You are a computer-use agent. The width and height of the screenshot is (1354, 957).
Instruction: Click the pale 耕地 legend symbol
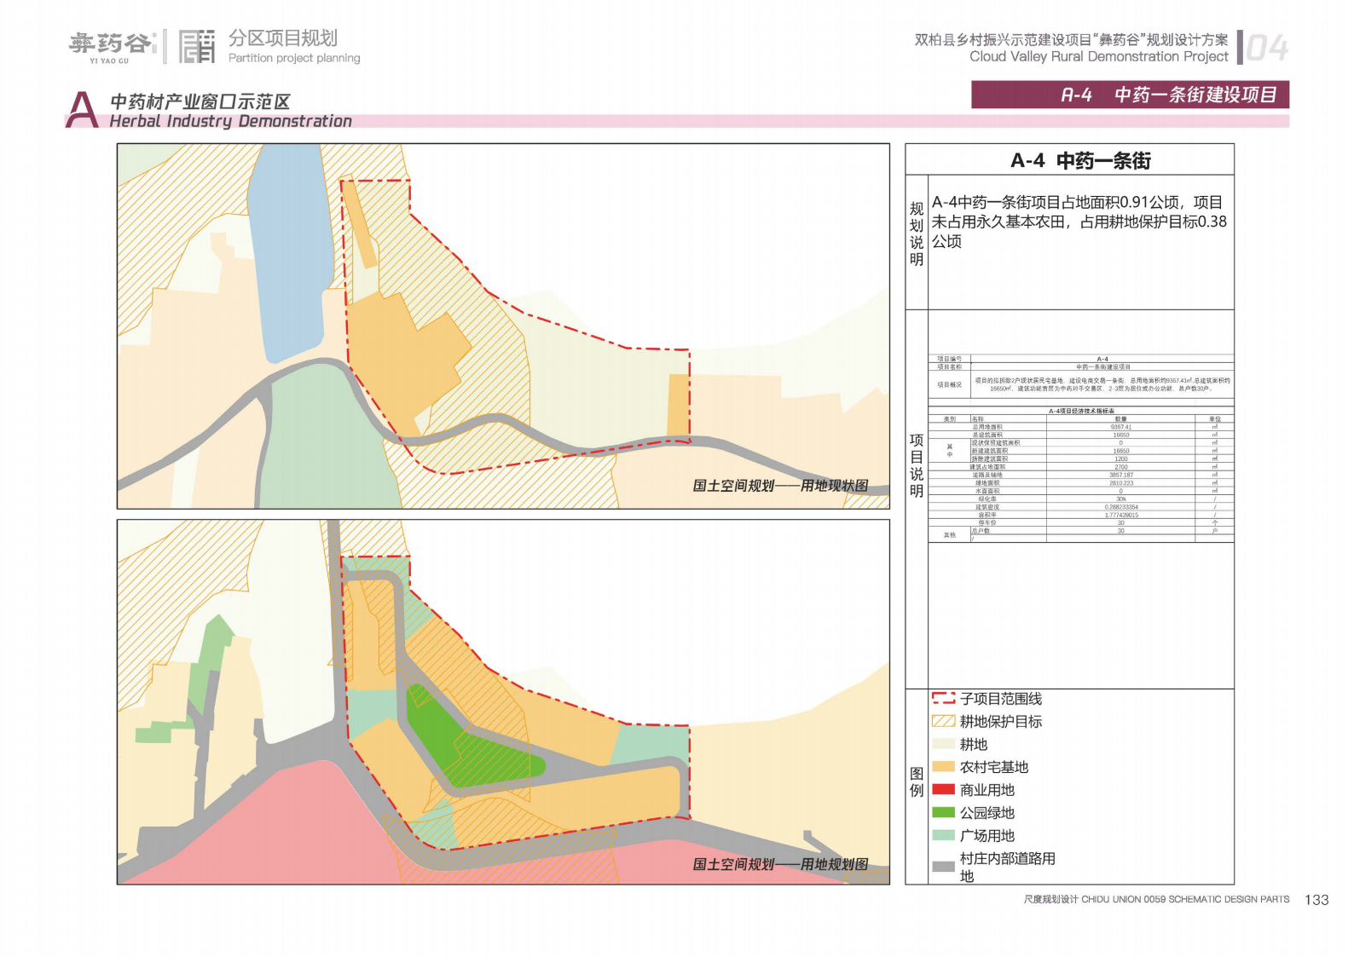click(943, 744)
